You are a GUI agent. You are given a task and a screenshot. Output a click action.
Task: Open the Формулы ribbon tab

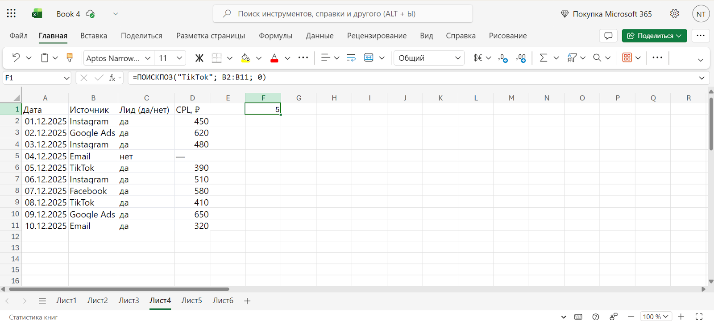click(x=275, y=36)
